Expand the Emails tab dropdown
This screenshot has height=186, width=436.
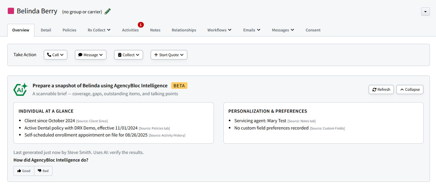252,30
